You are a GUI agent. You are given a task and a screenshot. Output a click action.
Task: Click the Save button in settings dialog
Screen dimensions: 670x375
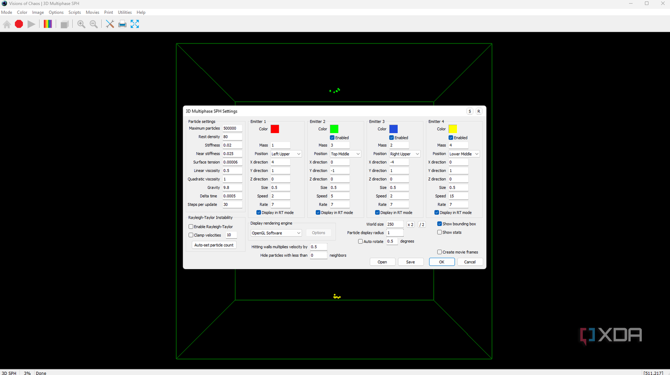pos(410,262)
